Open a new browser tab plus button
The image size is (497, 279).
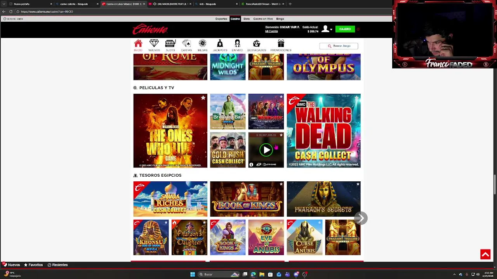pyautogui.click(x=290, y=4)
